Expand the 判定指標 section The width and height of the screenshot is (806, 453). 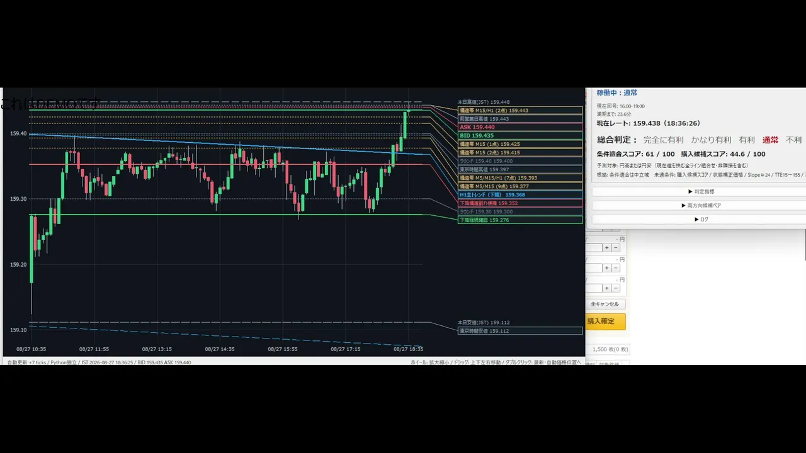pyautogui.click(x=699, y=191)
